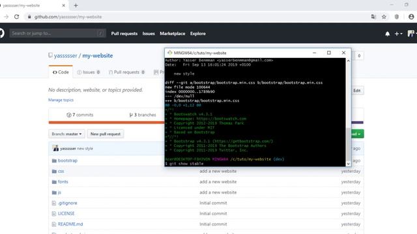This screenshot has height=234, width=417.
Task: Open the .gitignore file
Action: click(x=68, y=203)
